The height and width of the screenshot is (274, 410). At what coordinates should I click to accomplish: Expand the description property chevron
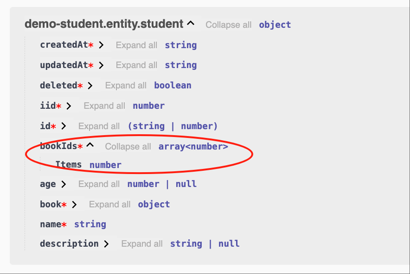pyautogui.click(x=106, y=244)
